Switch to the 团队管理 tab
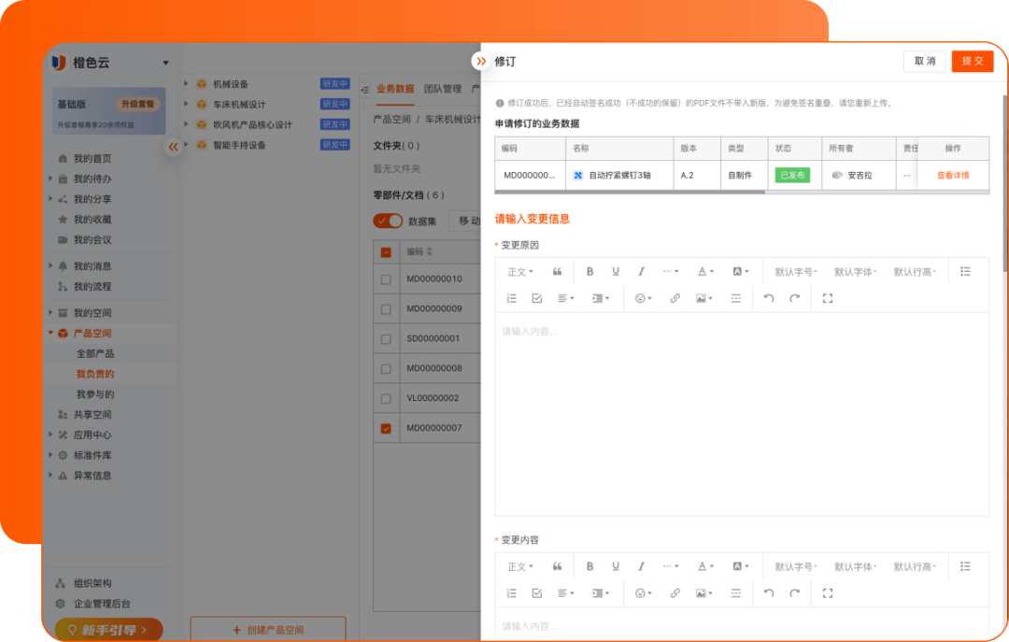This screenshot has height=642, width=1009. click(x=442, y=89)
